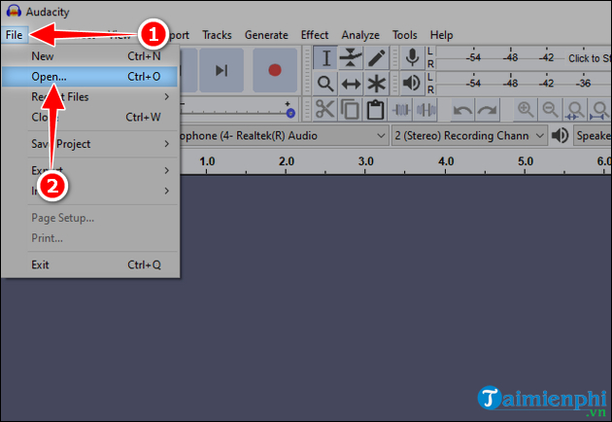
Task: Click the microphone recording meter icon
Action: click(412, 57)
